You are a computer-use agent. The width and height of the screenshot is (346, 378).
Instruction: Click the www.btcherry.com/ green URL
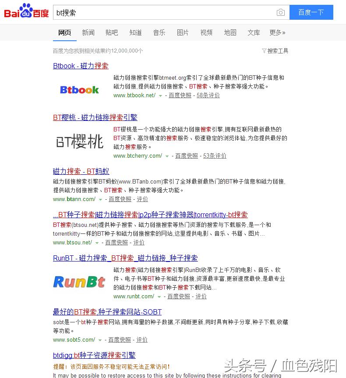138,156
